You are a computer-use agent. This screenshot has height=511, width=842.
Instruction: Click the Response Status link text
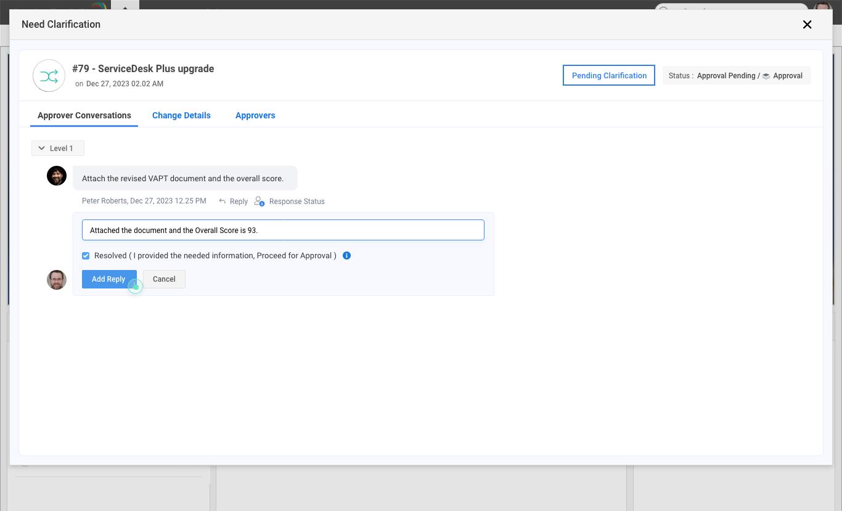296,202
